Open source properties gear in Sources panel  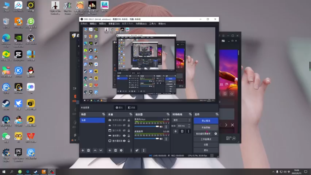tap(121, 150)
